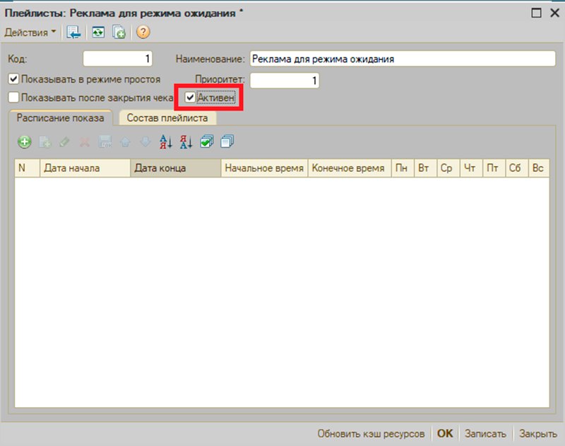This screenshot has height=446, width=565.
Task: Check all rows with green checkmark icon
Action: coord(207,141)
